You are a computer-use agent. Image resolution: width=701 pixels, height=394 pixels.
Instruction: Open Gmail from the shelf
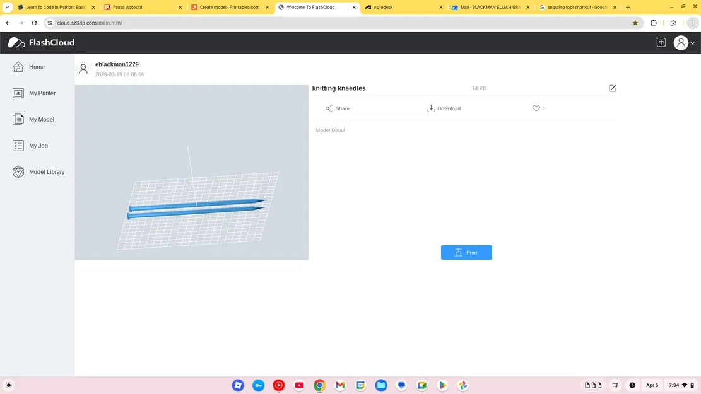[x=340, y=385]
